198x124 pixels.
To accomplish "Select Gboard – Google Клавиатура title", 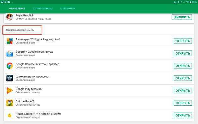I will tap(34, 52).
